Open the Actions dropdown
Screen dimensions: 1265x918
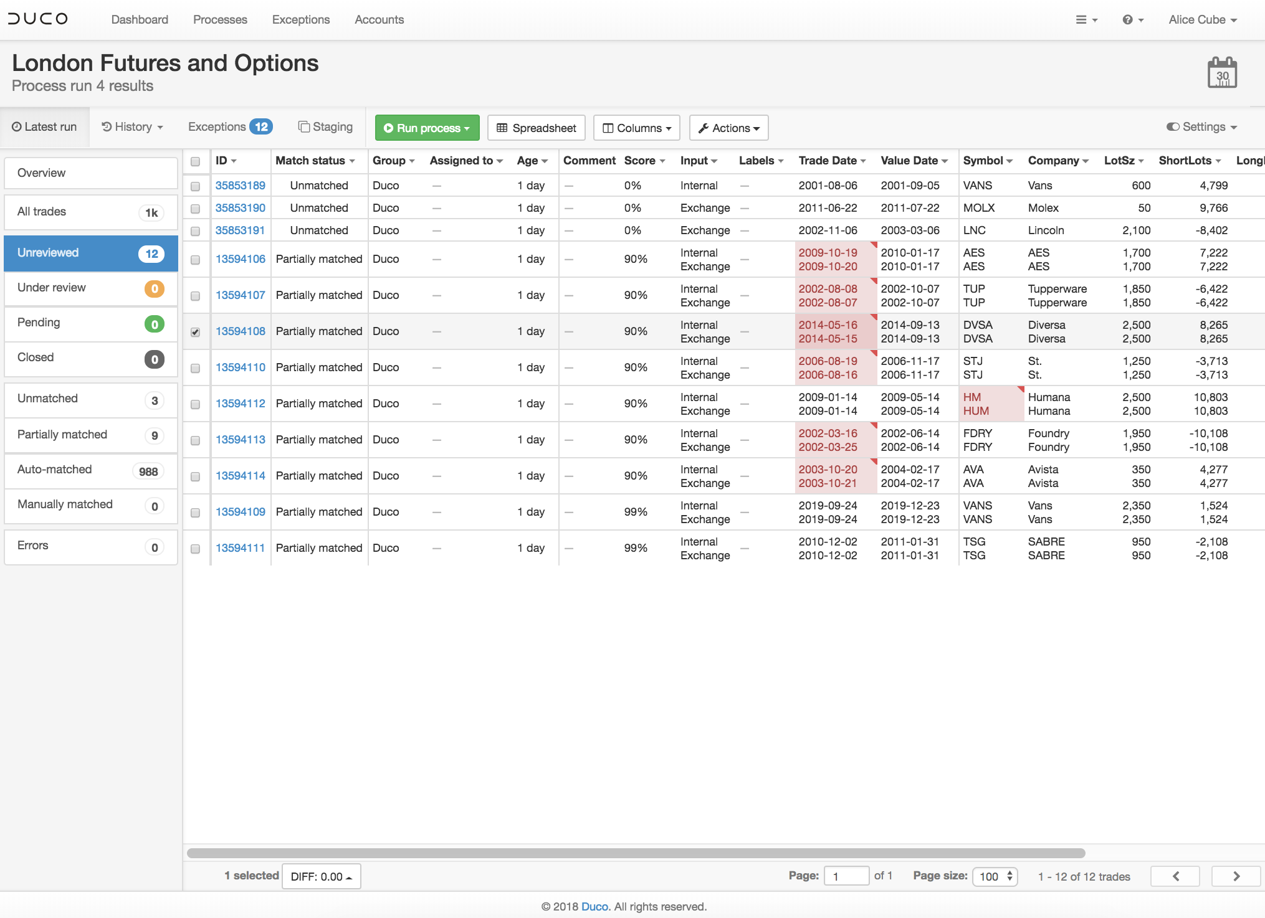click(x=728, y=128)
